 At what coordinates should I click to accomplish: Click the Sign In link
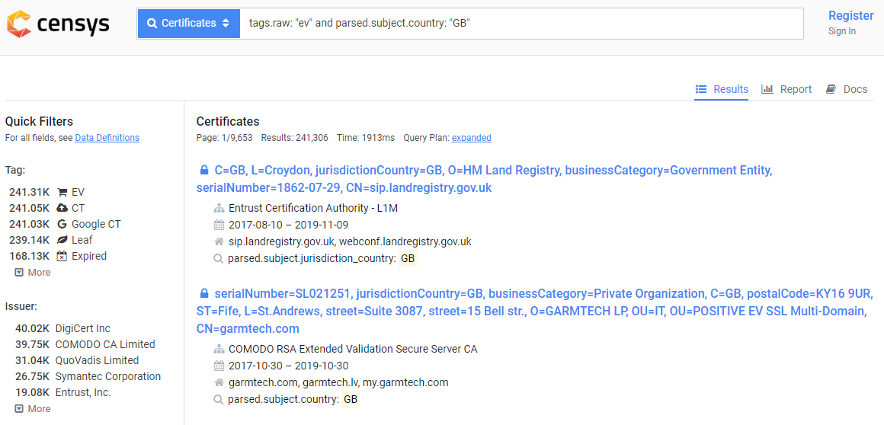842,31
